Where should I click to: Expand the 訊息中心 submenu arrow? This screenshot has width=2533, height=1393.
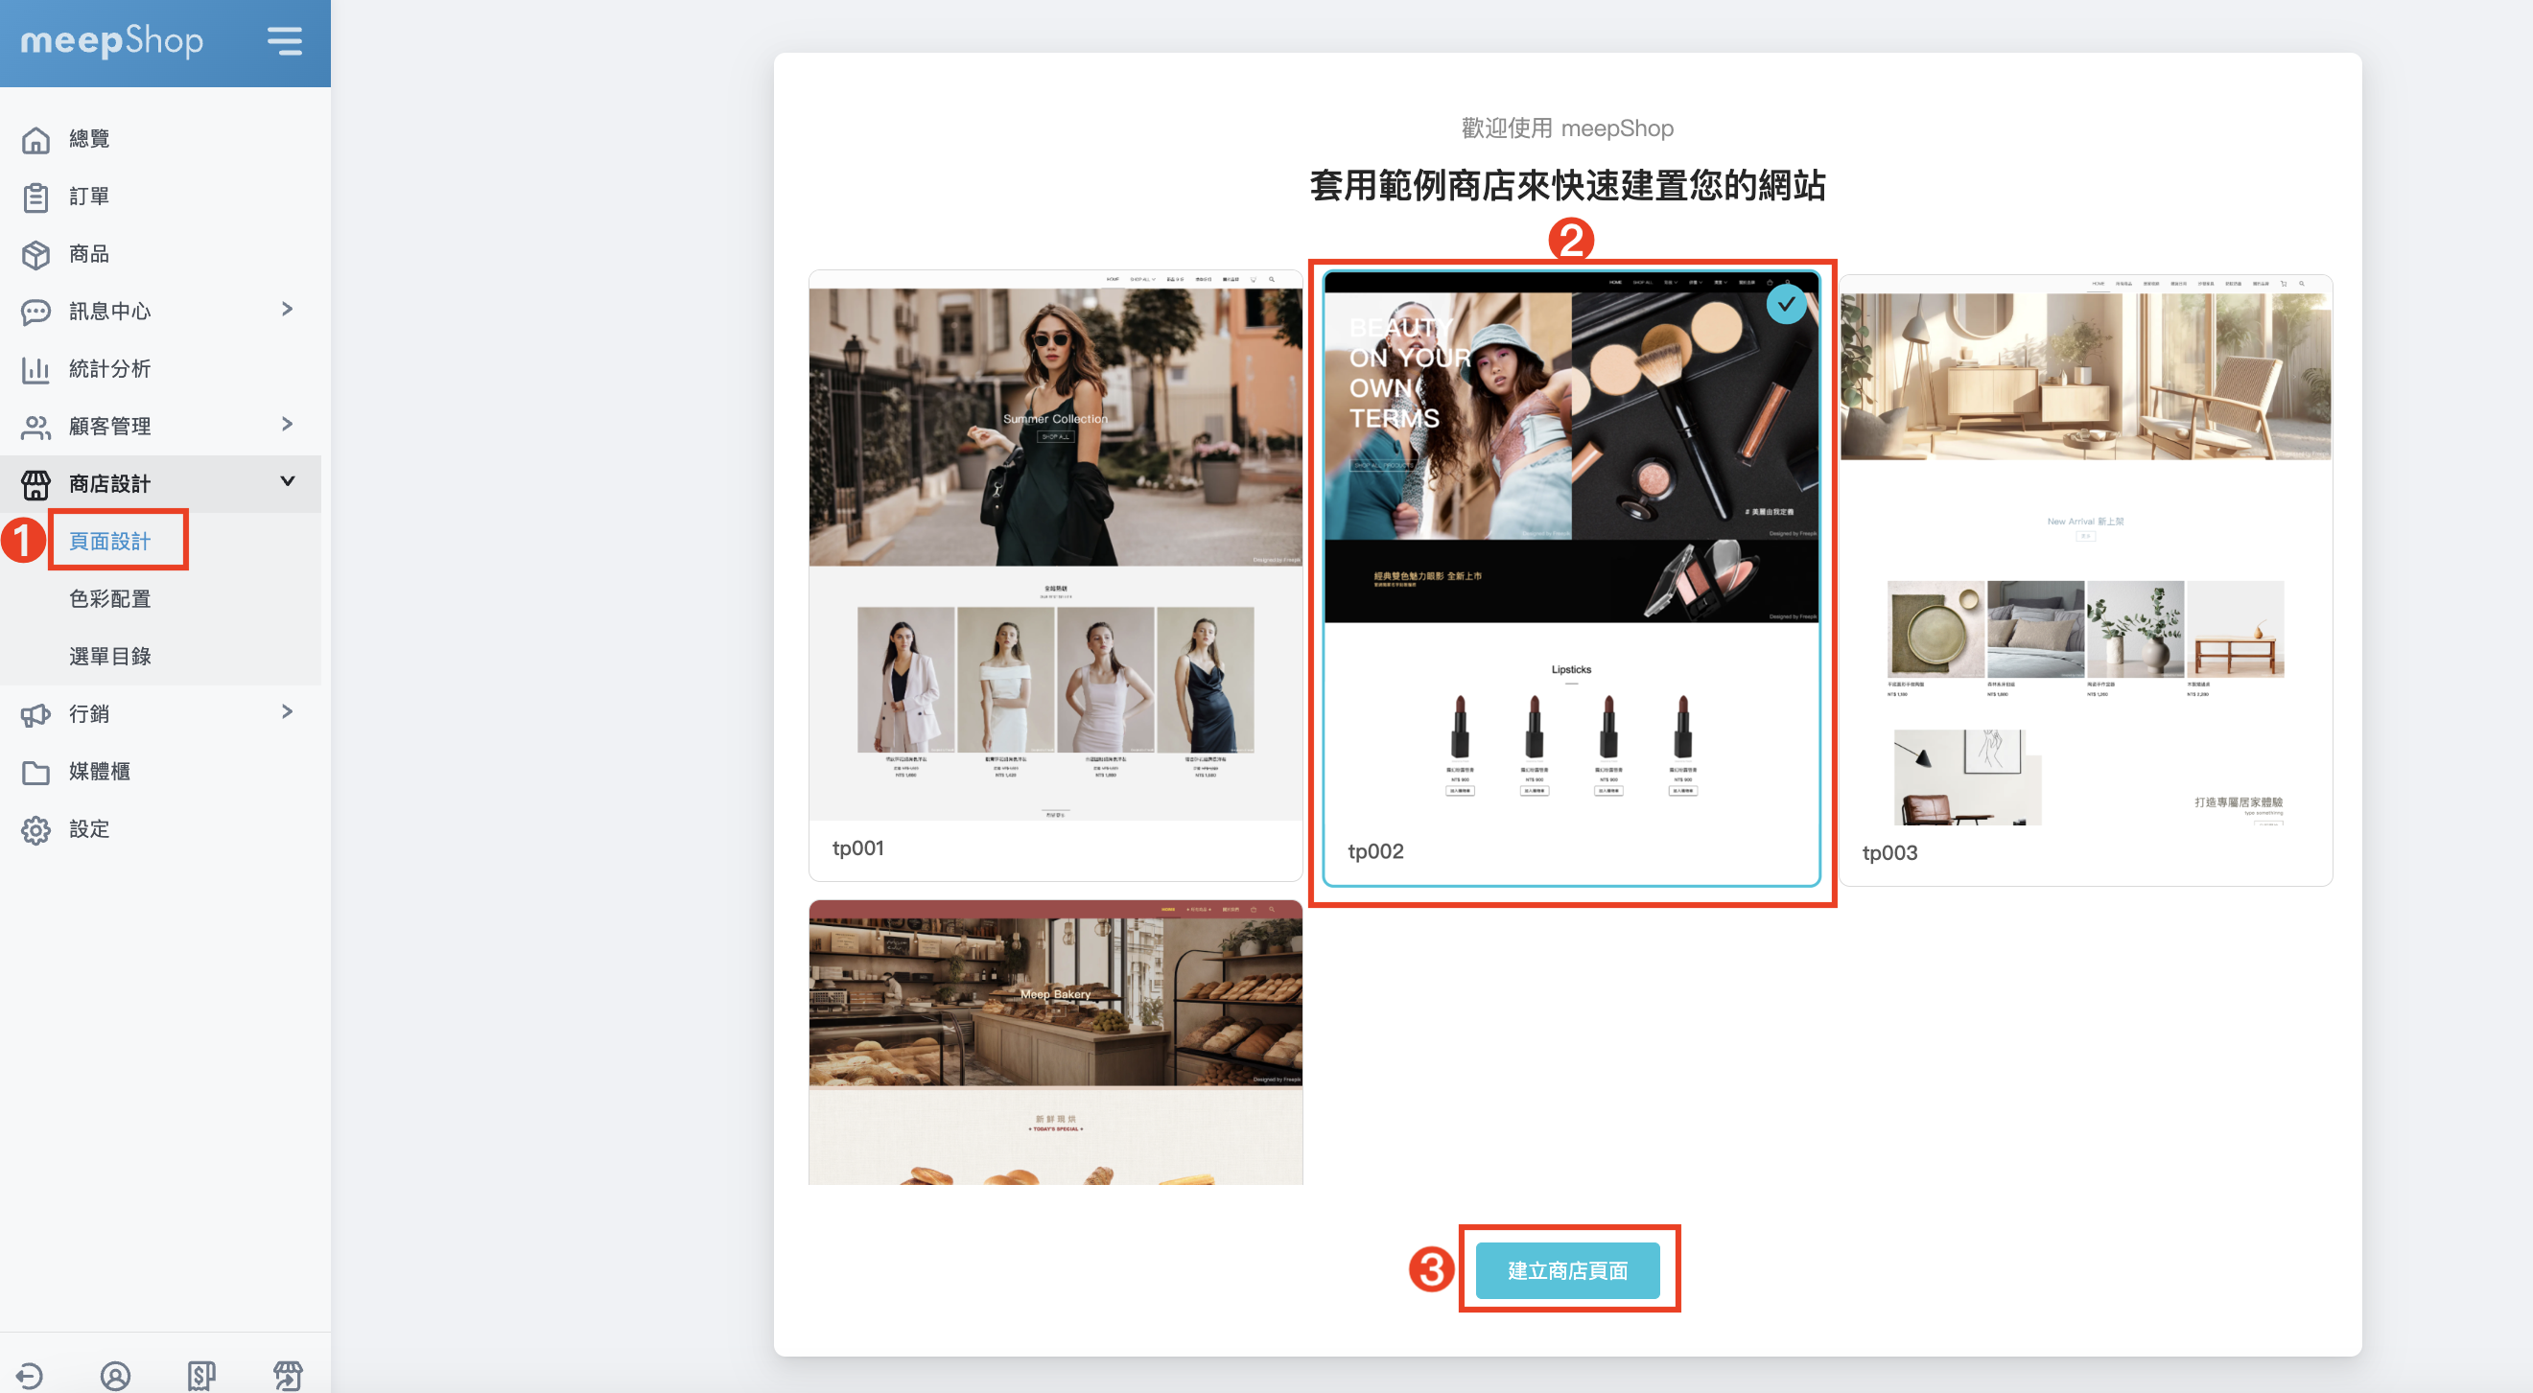tap(287, 310)
